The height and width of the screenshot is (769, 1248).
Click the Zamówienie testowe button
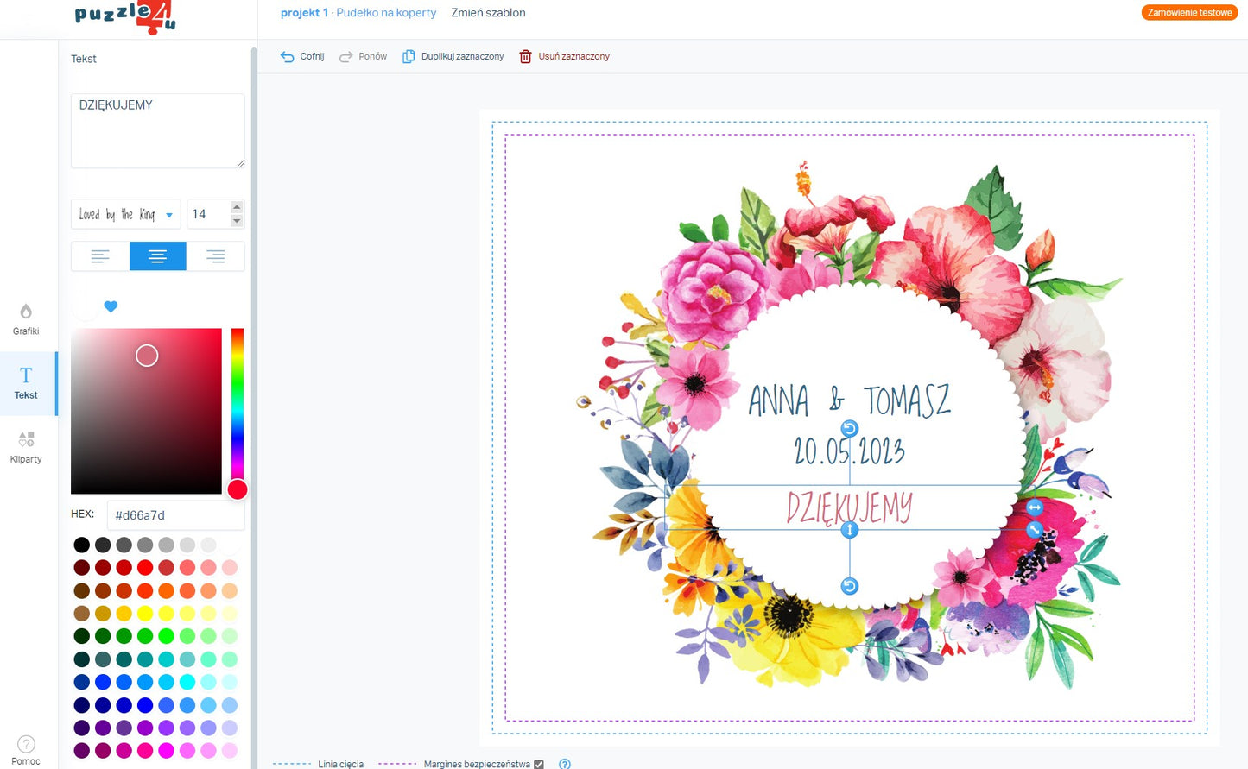click(x=1189, y=13)
